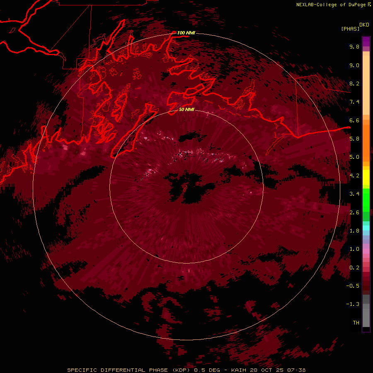
Task: Click the 1.8 scale value
Action: click(x=354, y=231)
